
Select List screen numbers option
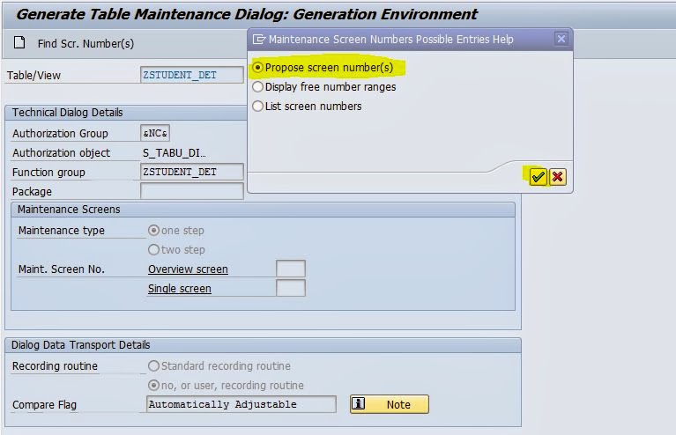(x=258, y=107)
